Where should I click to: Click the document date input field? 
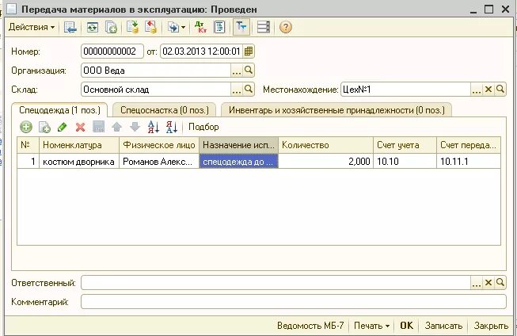click(x=201, y=52)
